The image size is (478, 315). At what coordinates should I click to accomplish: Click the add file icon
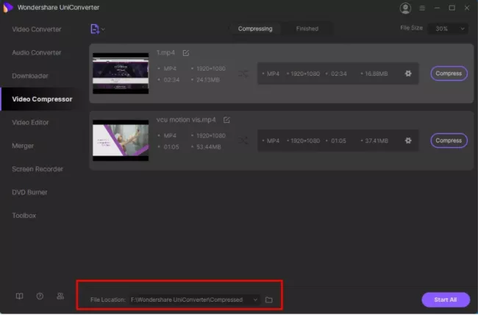click(x=95, y=29)
